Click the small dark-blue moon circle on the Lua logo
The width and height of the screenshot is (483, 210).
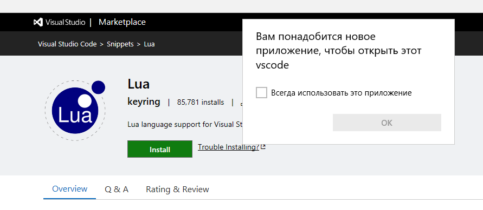click(x=98, y=87)
